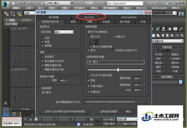The image size is (187, 128).
Task: Click the Redo arrow icon
Action: pyautogui.click(x=35, y=3)
